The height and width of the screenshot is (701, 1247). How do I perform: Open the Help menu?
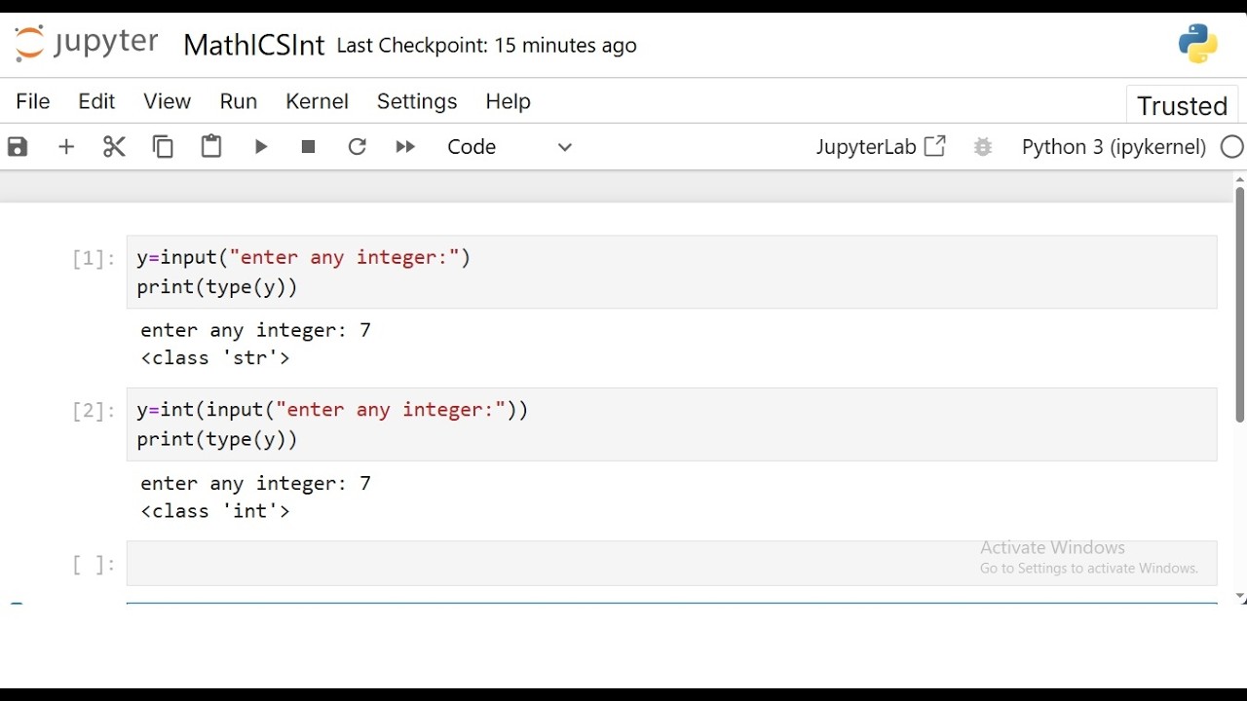pos(509,101)
